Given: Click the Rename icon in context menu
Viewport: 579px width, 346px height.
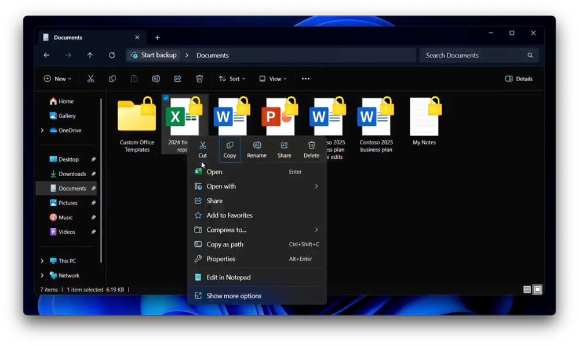Looking at the screenshot, I should (257, 145).
